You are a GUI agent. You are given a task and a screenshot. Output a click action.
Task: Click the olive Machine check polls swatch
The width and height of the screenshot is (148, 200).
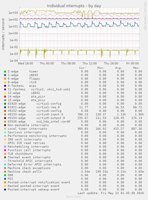[5, 172]
